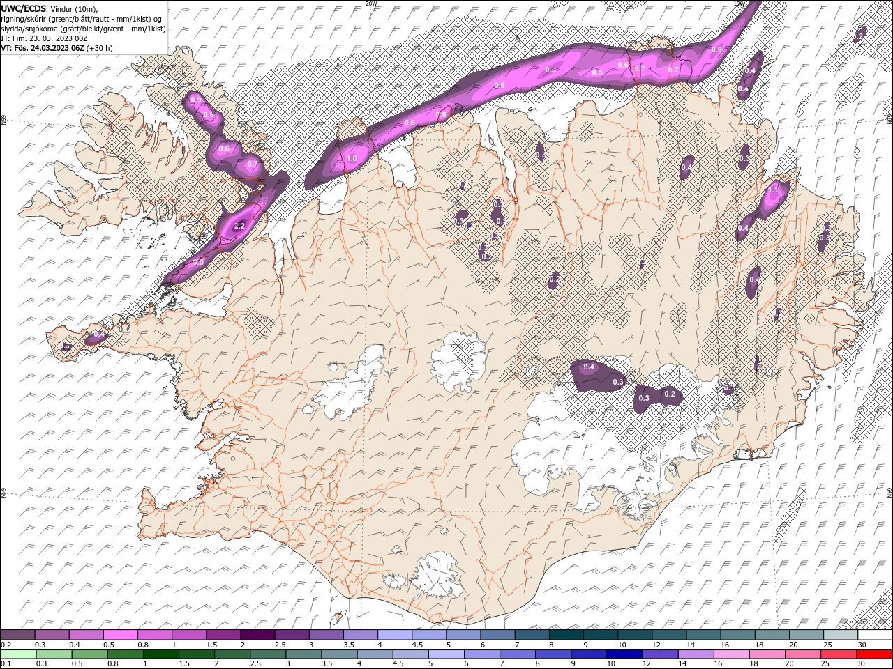
Task: Click the 2.5 label under the snow scale
Action: click(x=280, y=645)
